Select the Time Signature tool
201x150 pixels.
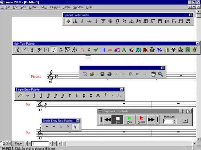(32, 50)
